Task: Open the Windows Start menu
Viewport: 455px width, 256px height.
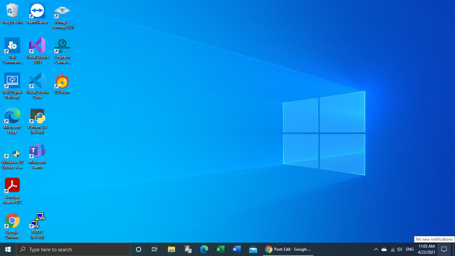Action: pos(8,249)
